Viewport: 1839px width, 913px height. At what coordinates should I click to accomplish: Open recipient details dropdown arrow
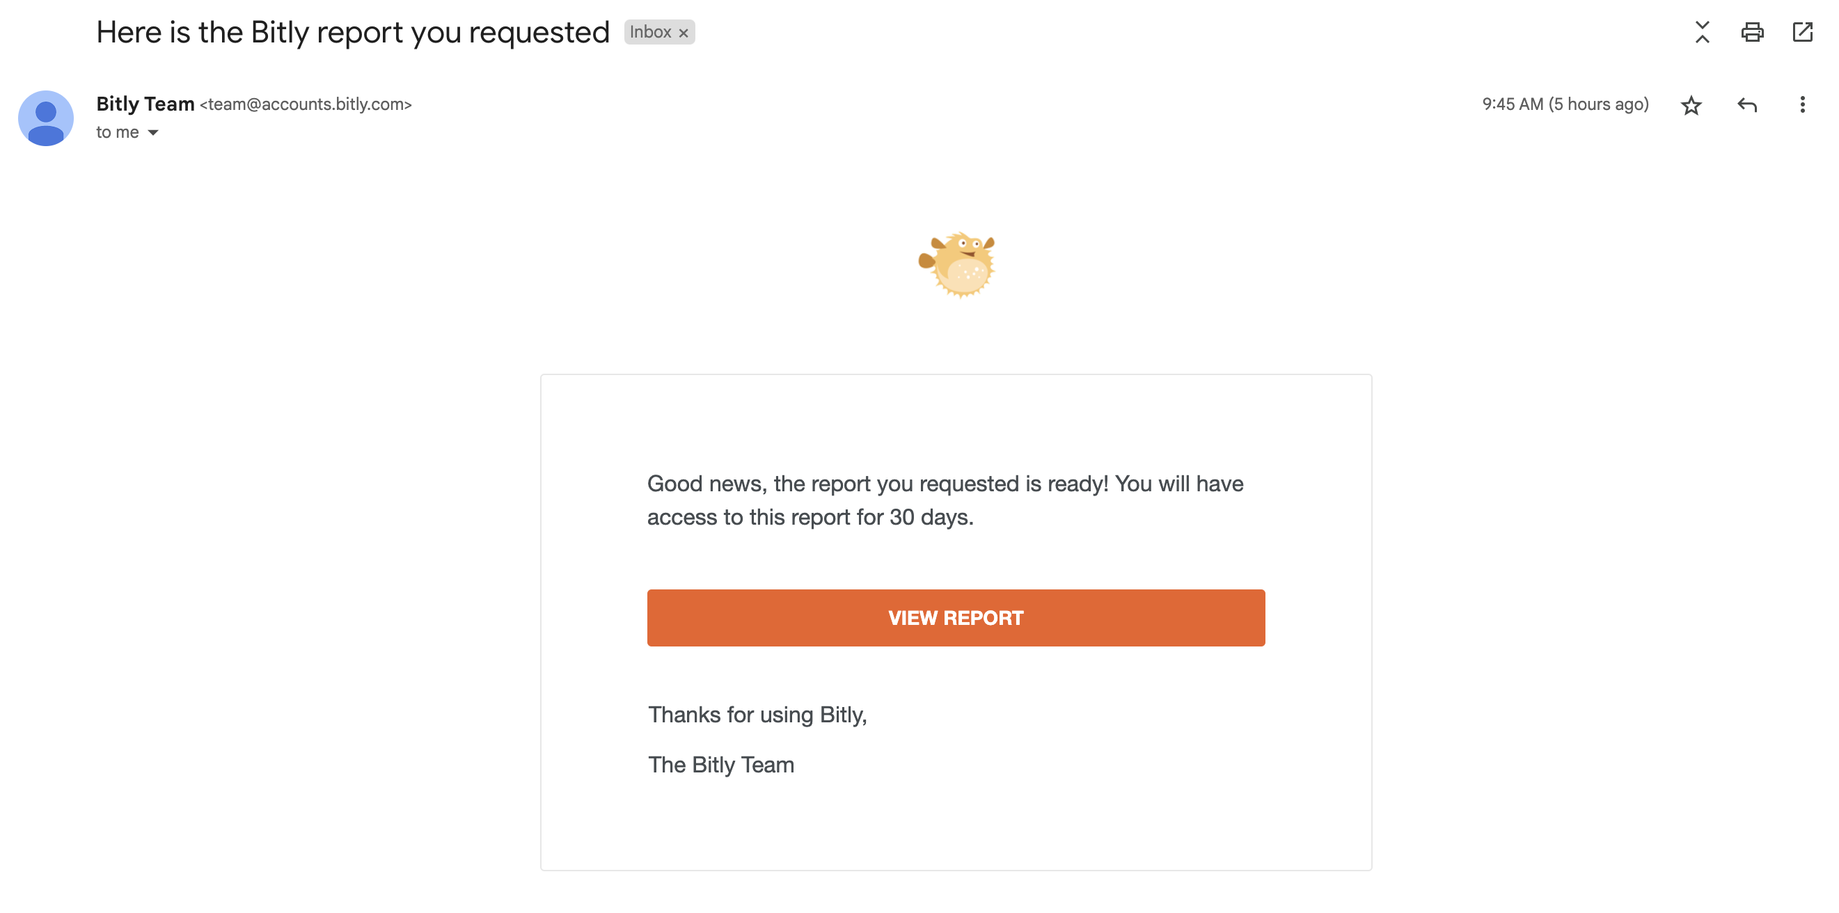pos(152,132)
